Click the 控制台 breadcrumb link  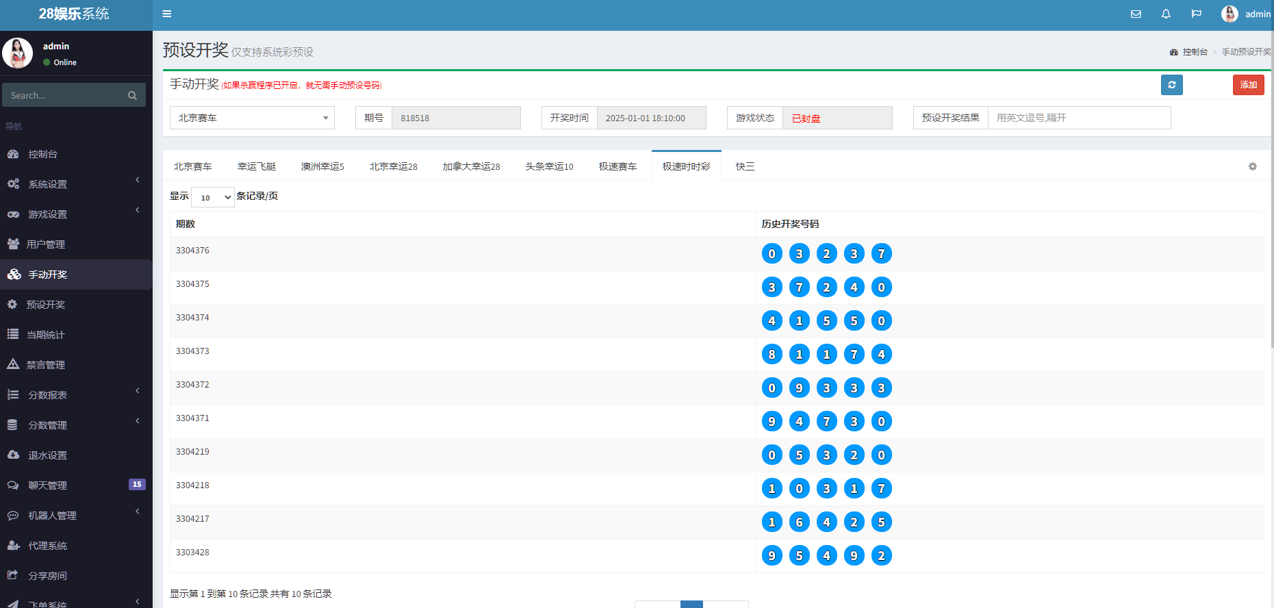coord(1195,52)
